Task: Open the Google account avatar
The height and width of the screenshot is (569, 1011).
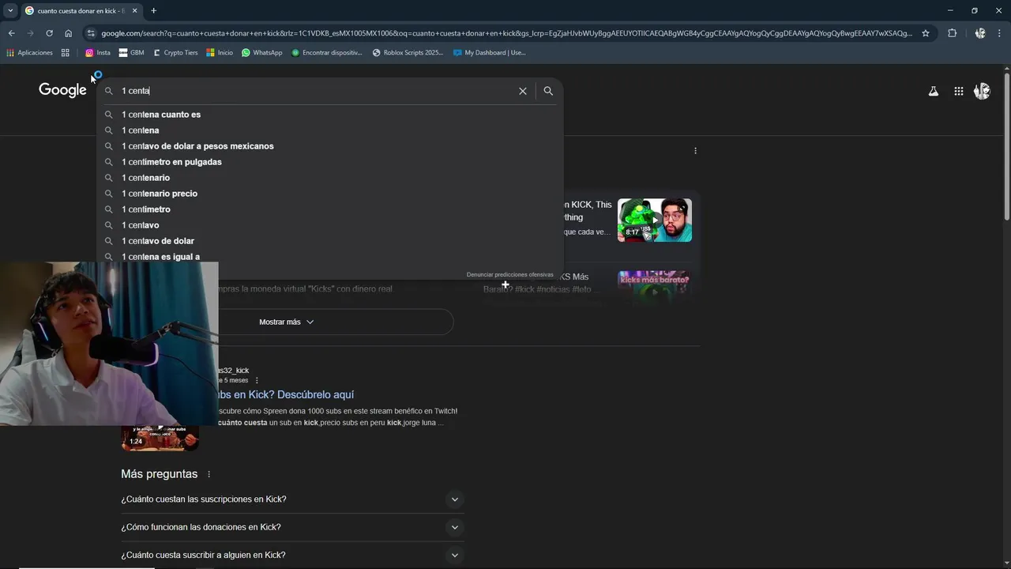Action: point(982,91)
